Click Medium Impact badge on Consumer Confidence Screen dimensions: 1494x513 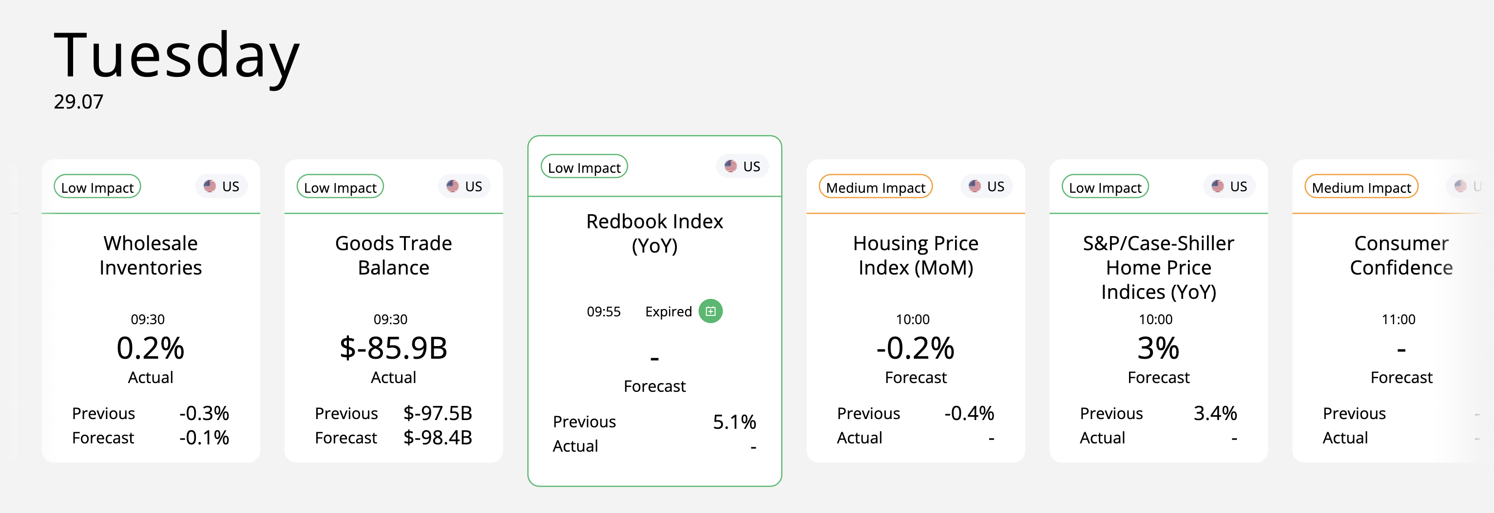pyautogui.click(x=1361, y=187)
